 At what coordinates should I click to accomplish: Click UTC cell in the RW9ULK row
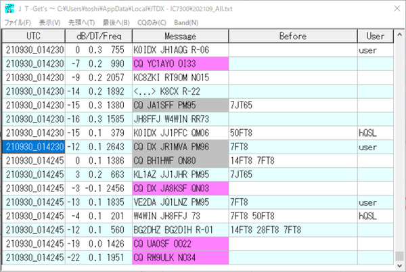point(34,258)
